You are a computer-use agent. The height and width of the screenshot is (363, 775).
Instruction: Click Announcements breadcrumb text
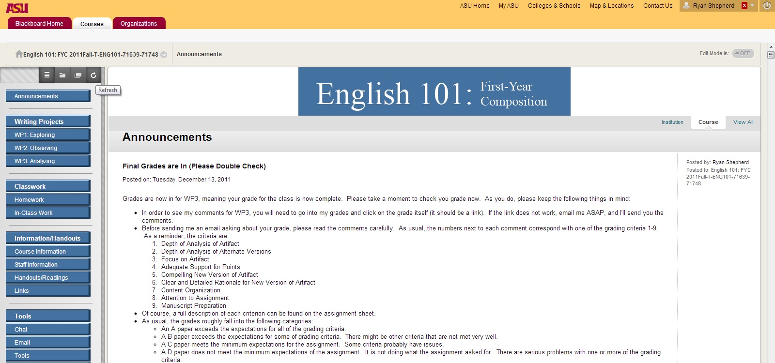pyautogui.click(x=199, y=54)
